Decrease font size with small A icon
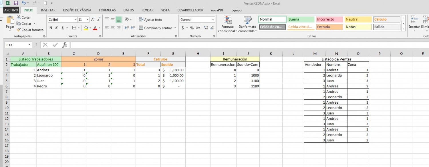429x167 pixels. (x=99, y=20)
